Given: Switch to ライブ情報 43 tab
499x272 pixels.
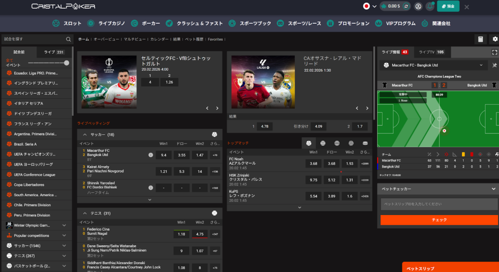Looking at the screenshot, I should coord(395,52).
